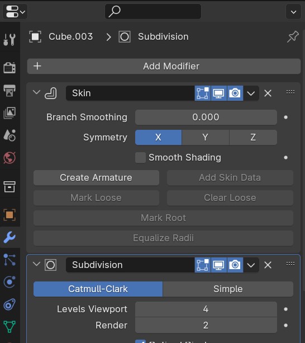Collapse the Skin modifier panel
The image size is (305, 343).
36,93
